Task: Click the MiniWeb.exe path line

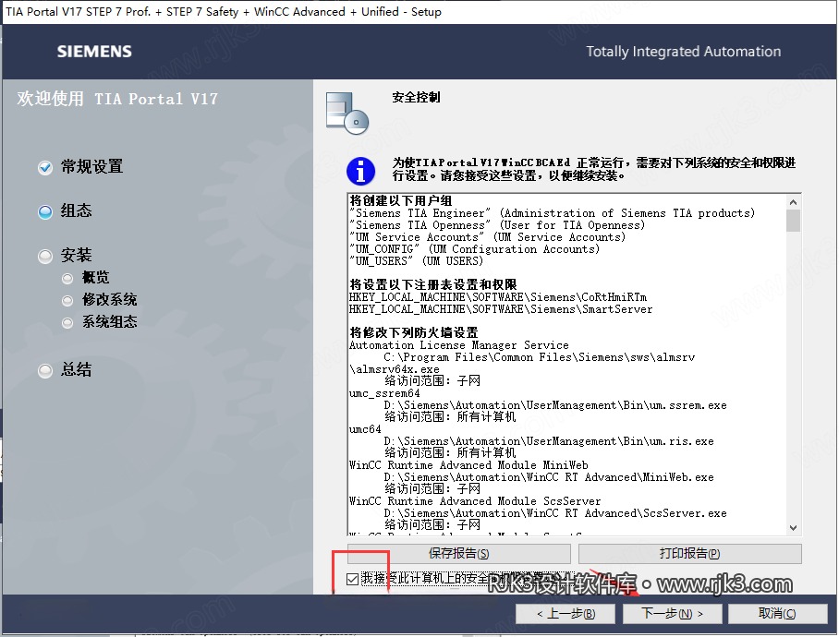Action: [x=549, y=477]
